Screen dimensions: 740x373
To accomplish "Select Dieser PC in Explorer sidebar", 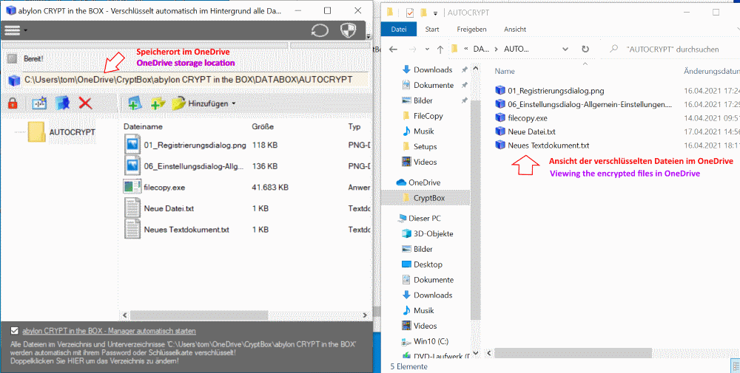I will pos(425,219).
